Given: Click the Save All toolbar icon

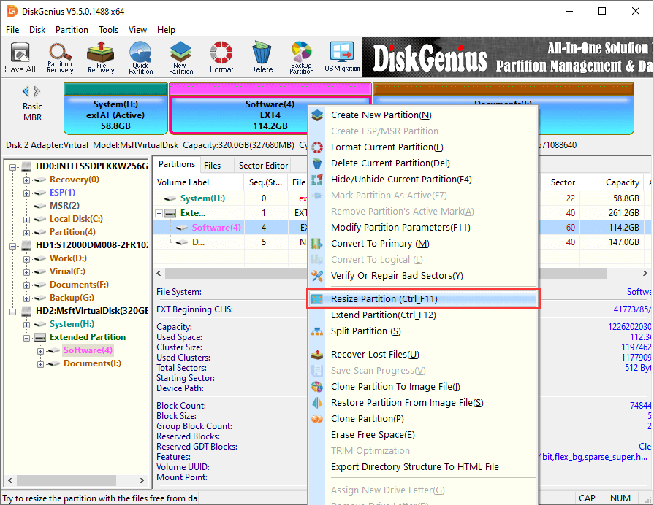Looking at the screenshot, I should click(x=20, y=58).
